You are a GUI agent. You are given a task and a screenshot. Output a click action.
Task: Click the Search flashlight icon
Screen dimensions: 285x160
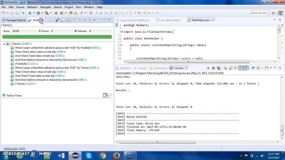[x=81, y=13]
